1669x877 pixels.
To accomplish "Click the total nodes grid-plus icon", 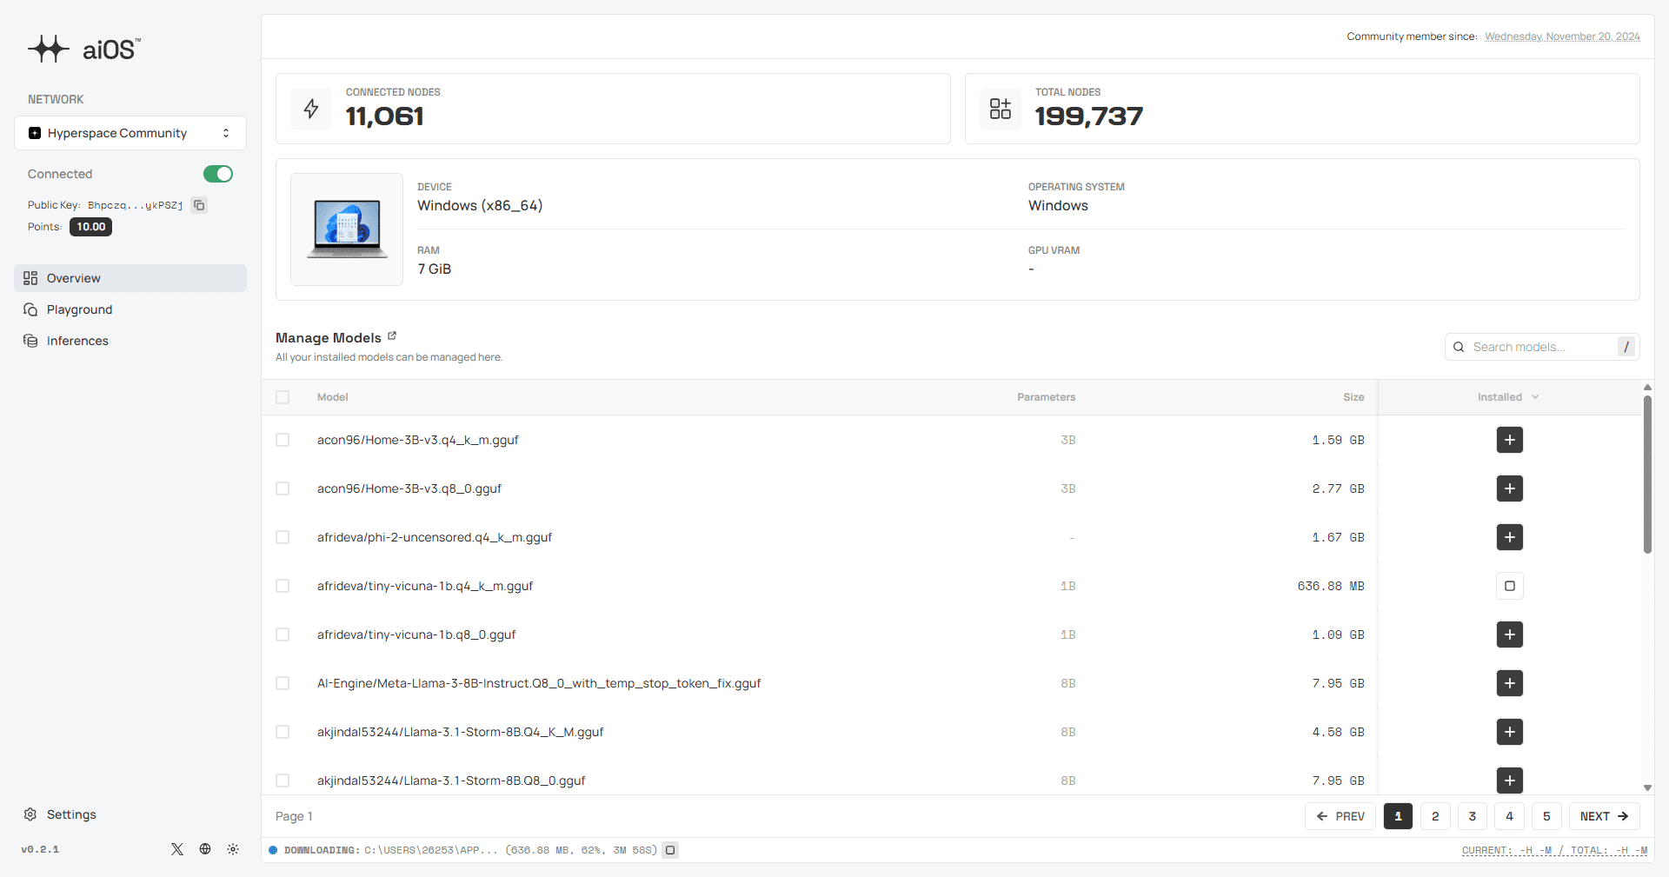I will [x=1001, y=109].
